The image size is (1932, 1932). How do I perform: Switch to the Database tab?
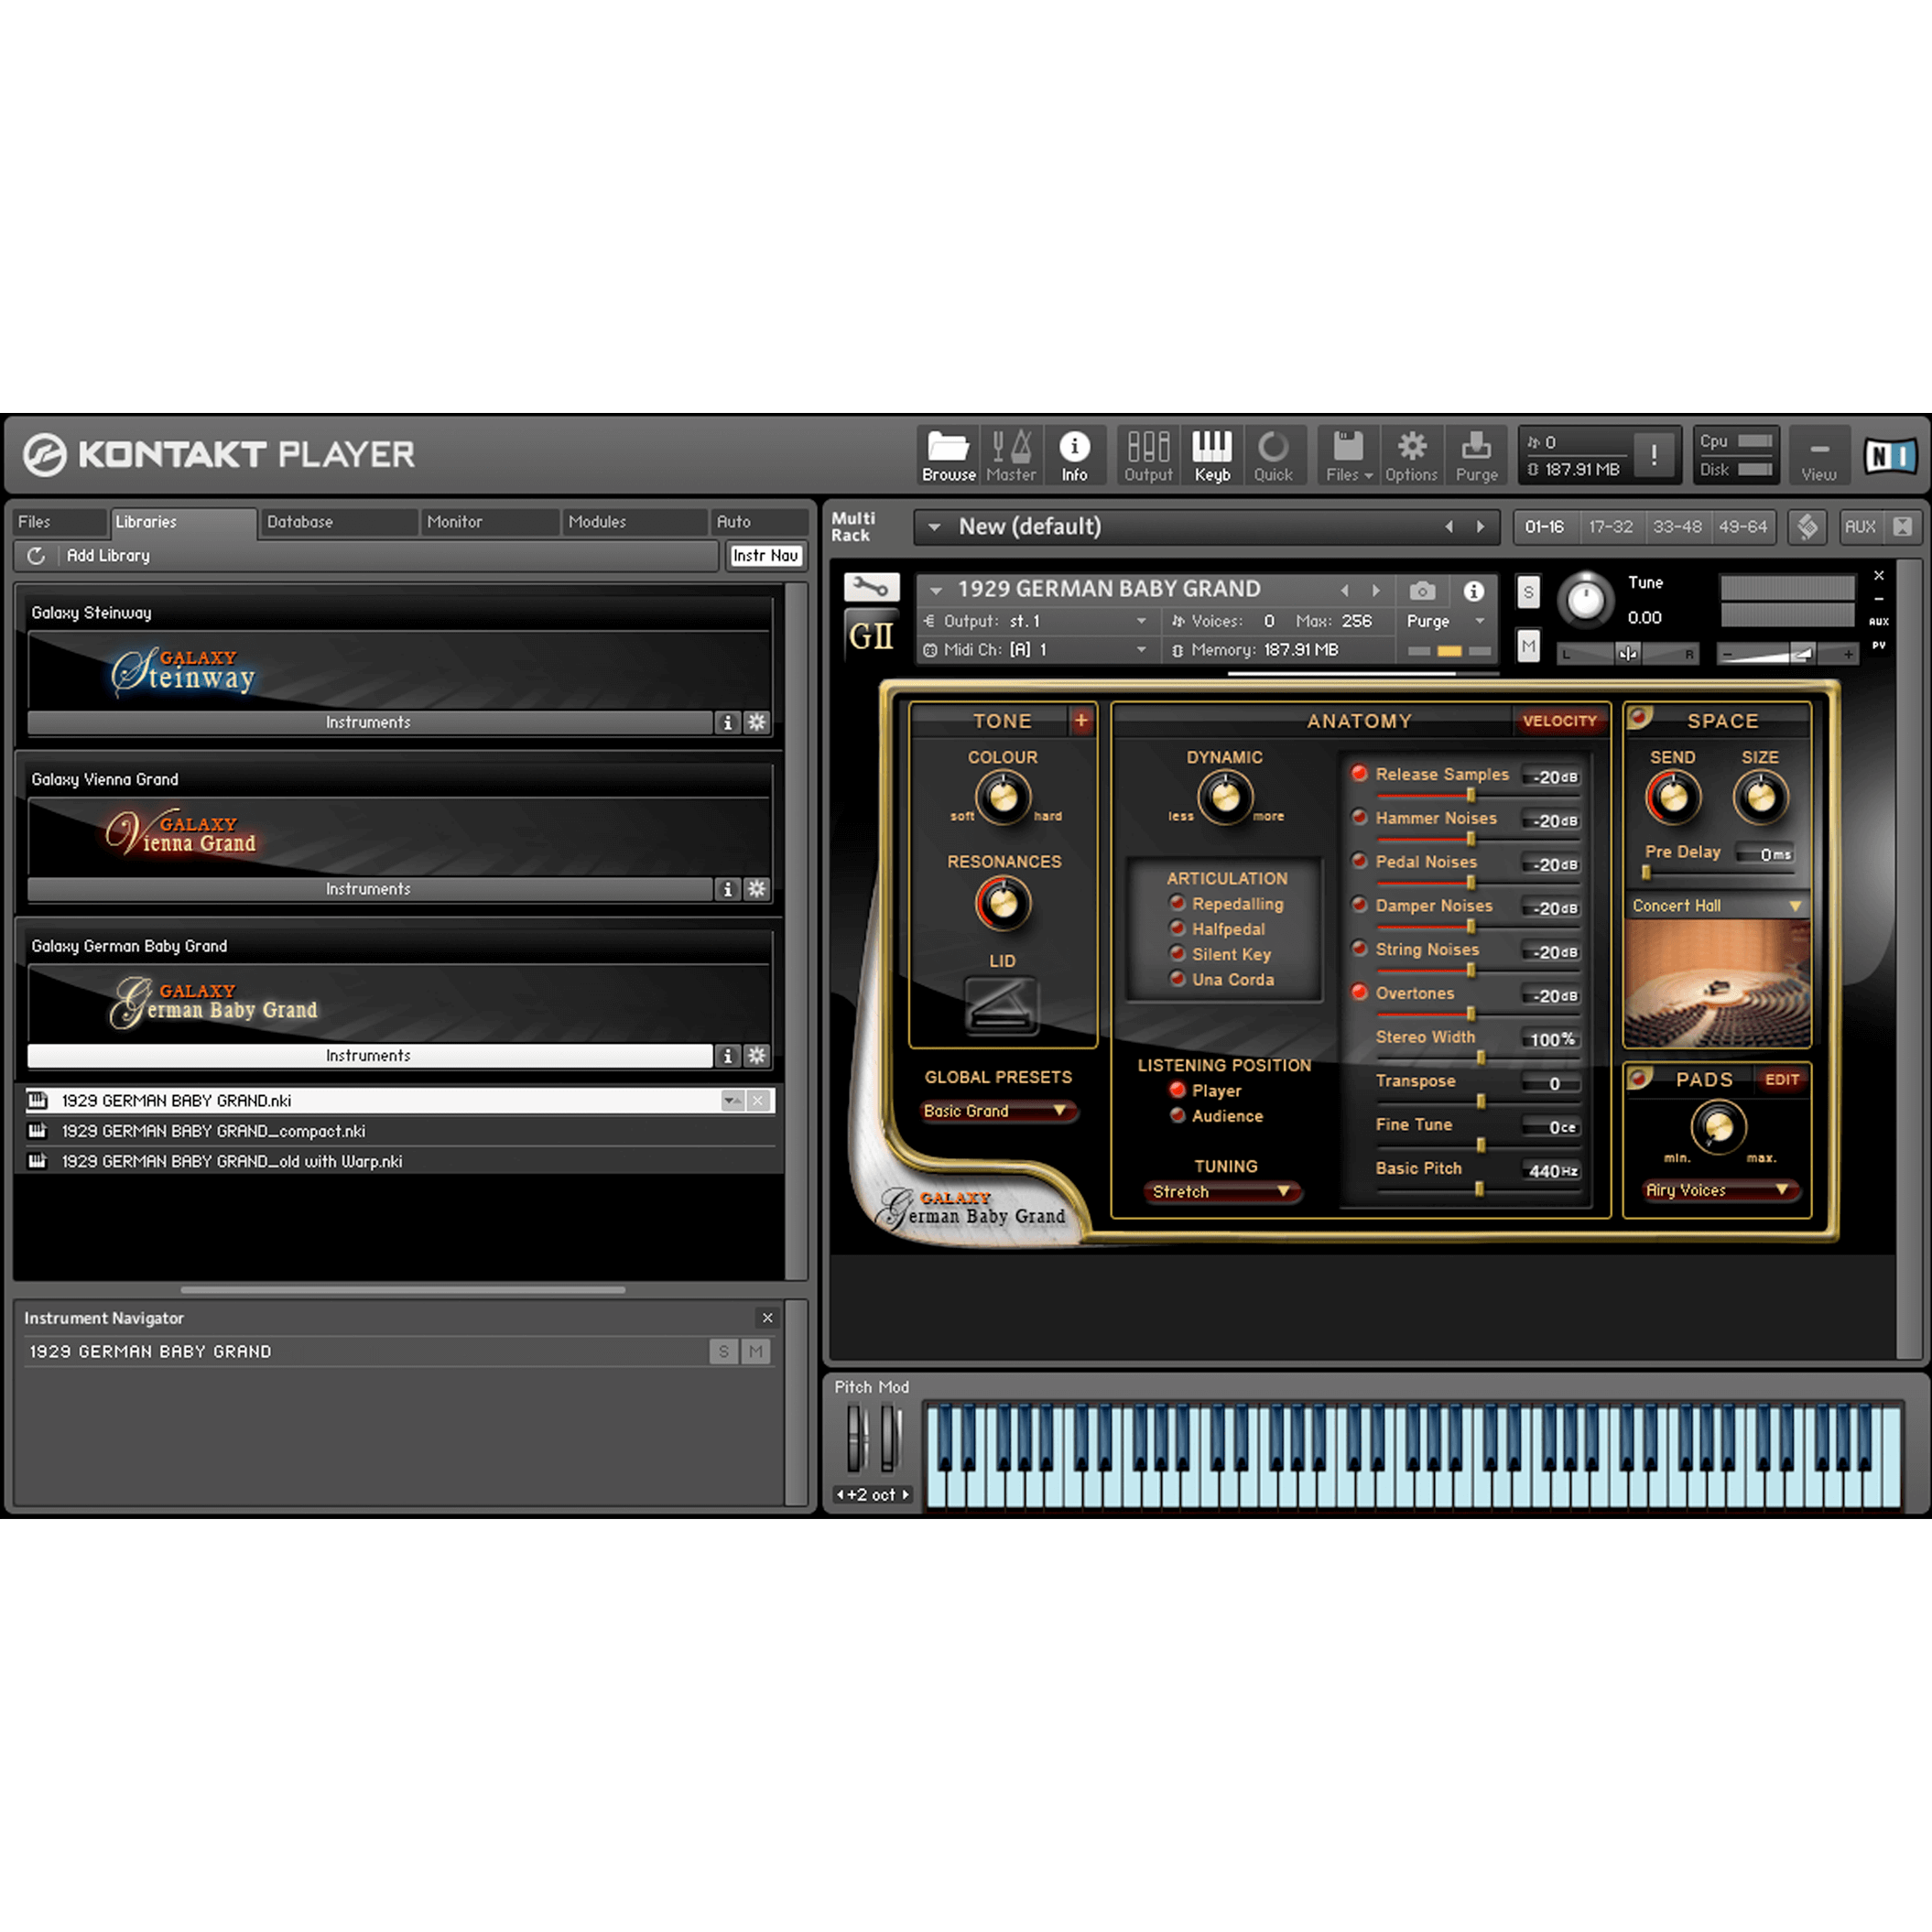pyautogui.click(x=300, y=521)
